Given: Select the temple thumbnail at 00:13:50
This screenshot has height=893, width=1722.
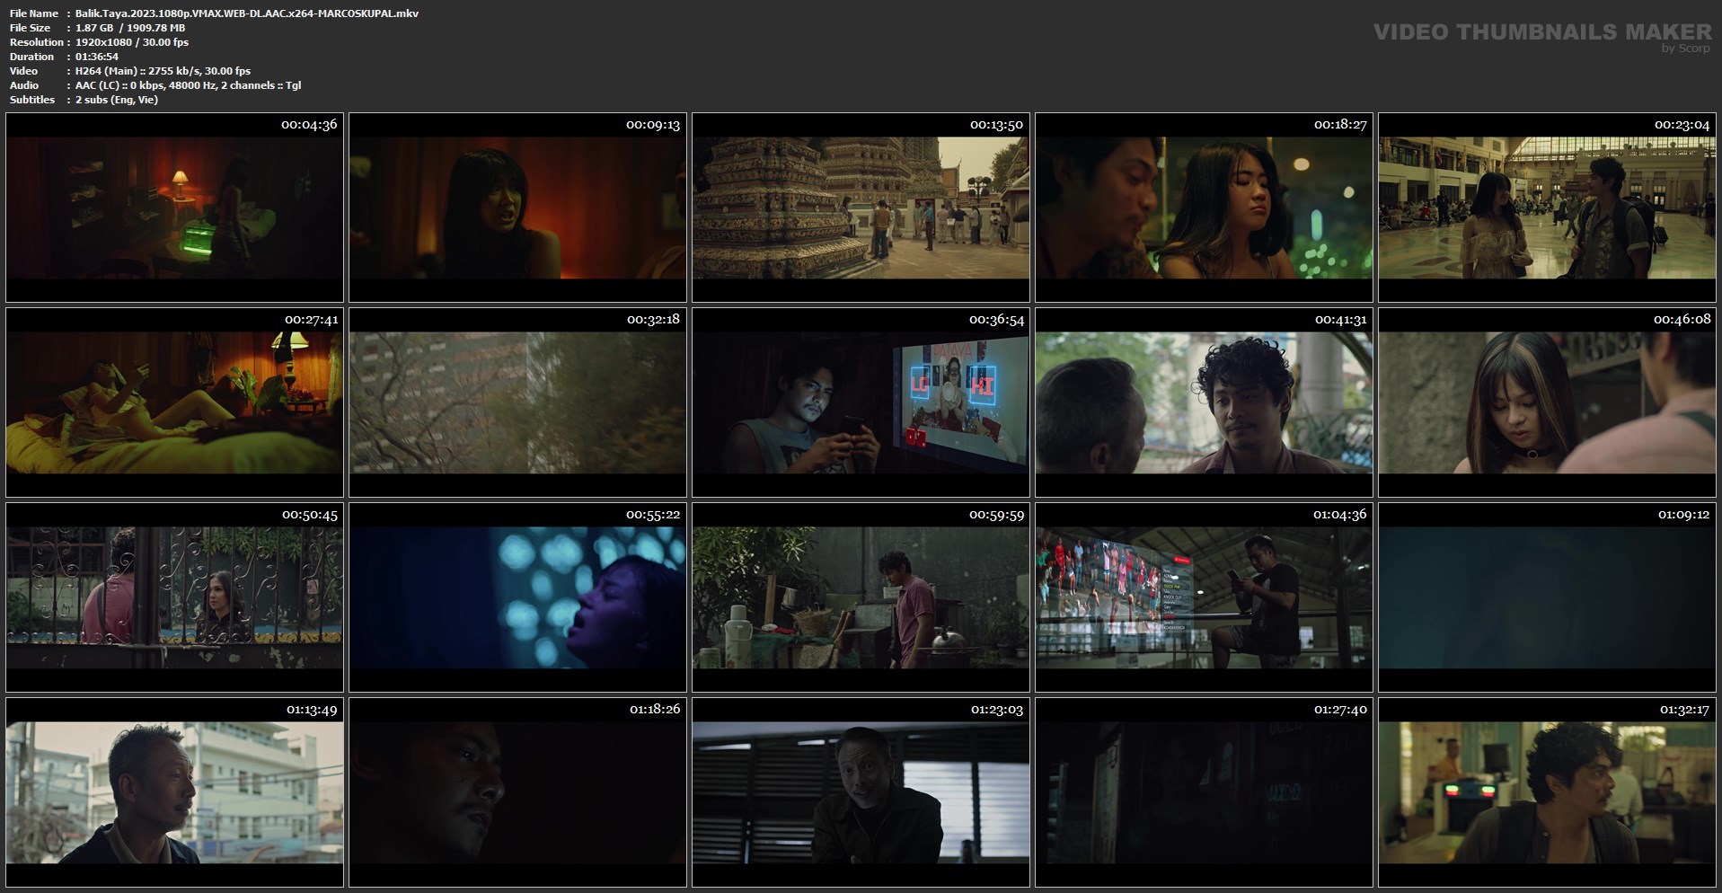Looking at the screenshot, I should coord(861,208).
